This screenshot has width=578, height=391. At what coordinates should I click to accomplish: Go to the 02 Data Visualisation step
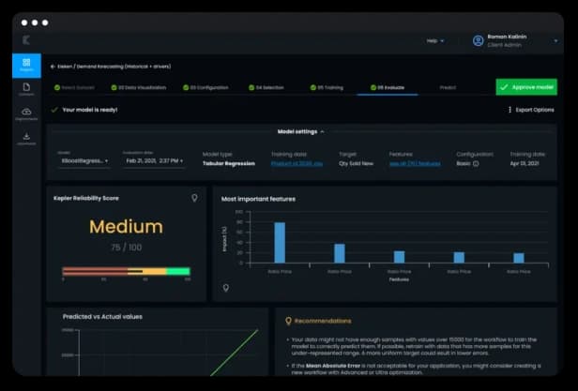click(140, 87)
